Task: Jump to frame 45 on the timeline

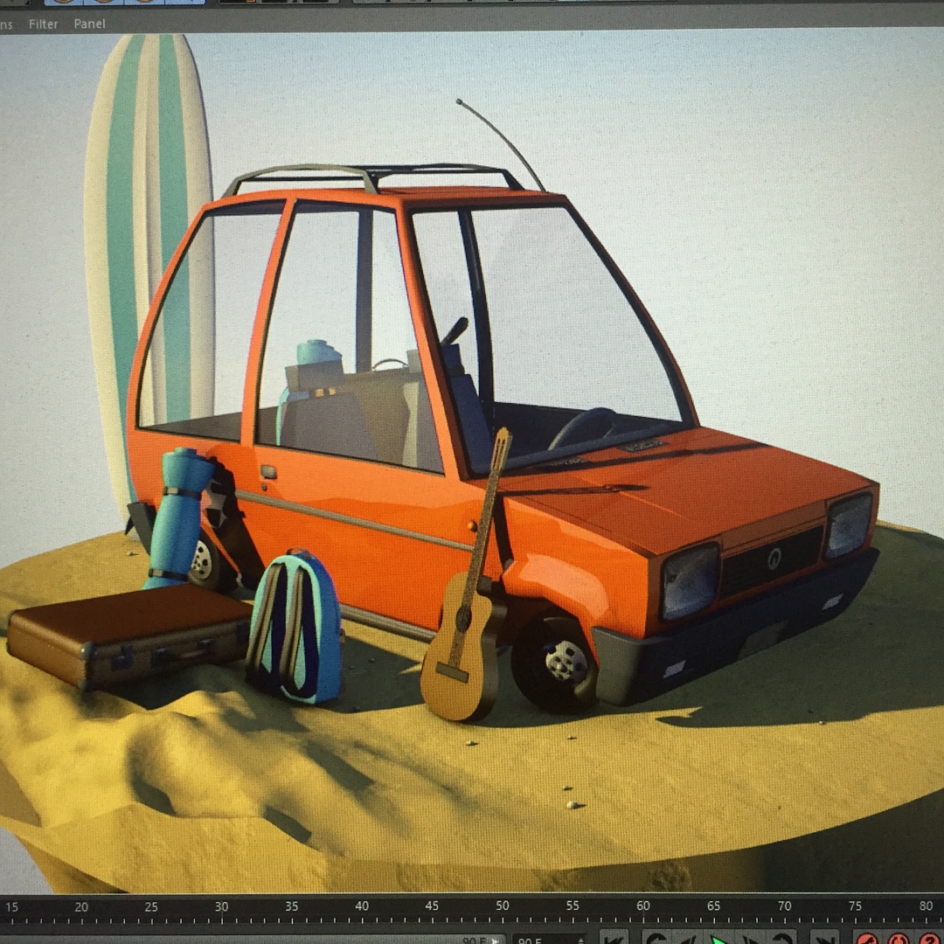Action: 432,906
